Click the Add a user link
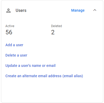104x103 pixels. click(x=14, y=45)
